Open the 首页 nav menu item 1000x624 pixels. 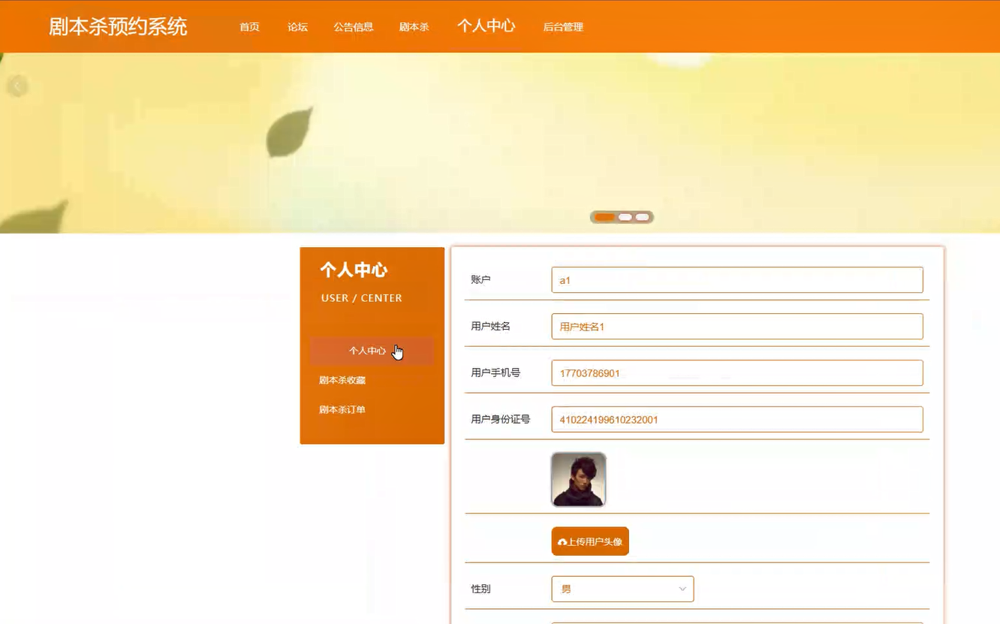pos(249,27)
